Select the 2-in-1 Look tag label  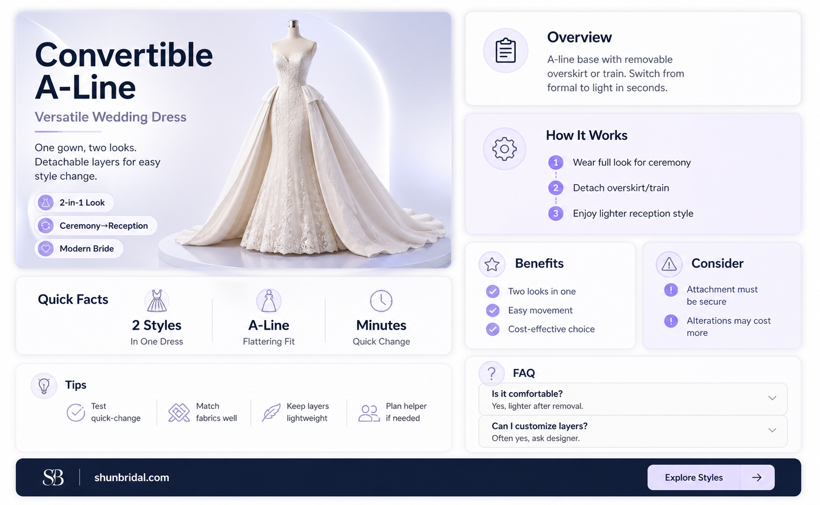click(x=82, y=203)
